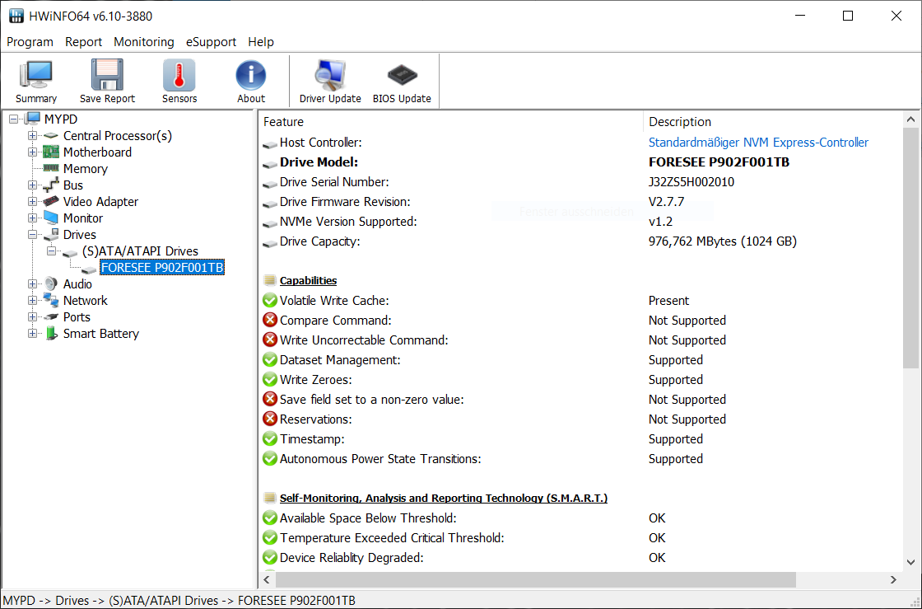Expand the Bus tree node
Image resolution: width=922 pixels, height=609 pixels.
click(x=32, y=185)
